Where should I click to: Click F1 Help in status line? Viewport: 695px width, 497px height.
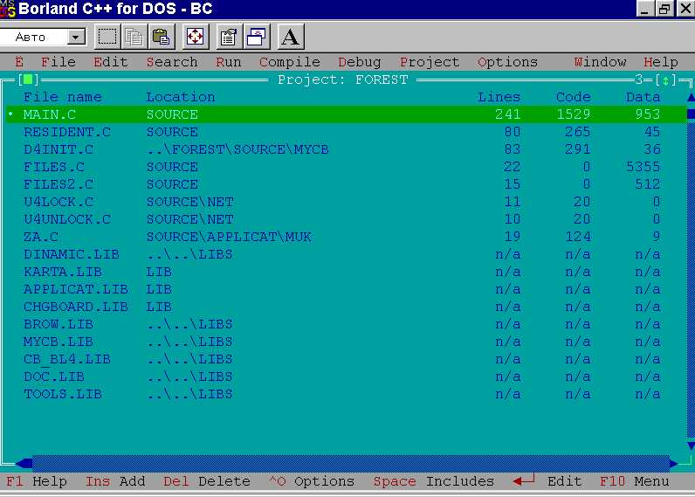[x=37, y=481]
